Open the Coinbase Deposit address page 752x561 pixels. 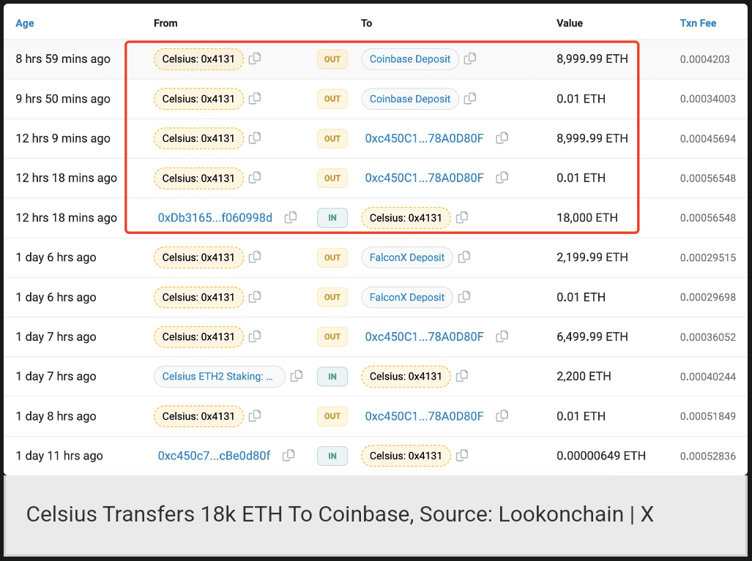coord(409,59)
